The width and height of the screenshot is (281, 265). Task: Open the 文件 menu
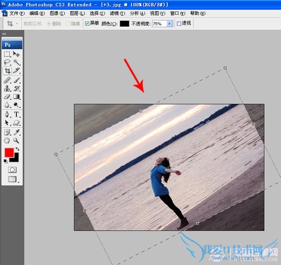pos(17,14)
